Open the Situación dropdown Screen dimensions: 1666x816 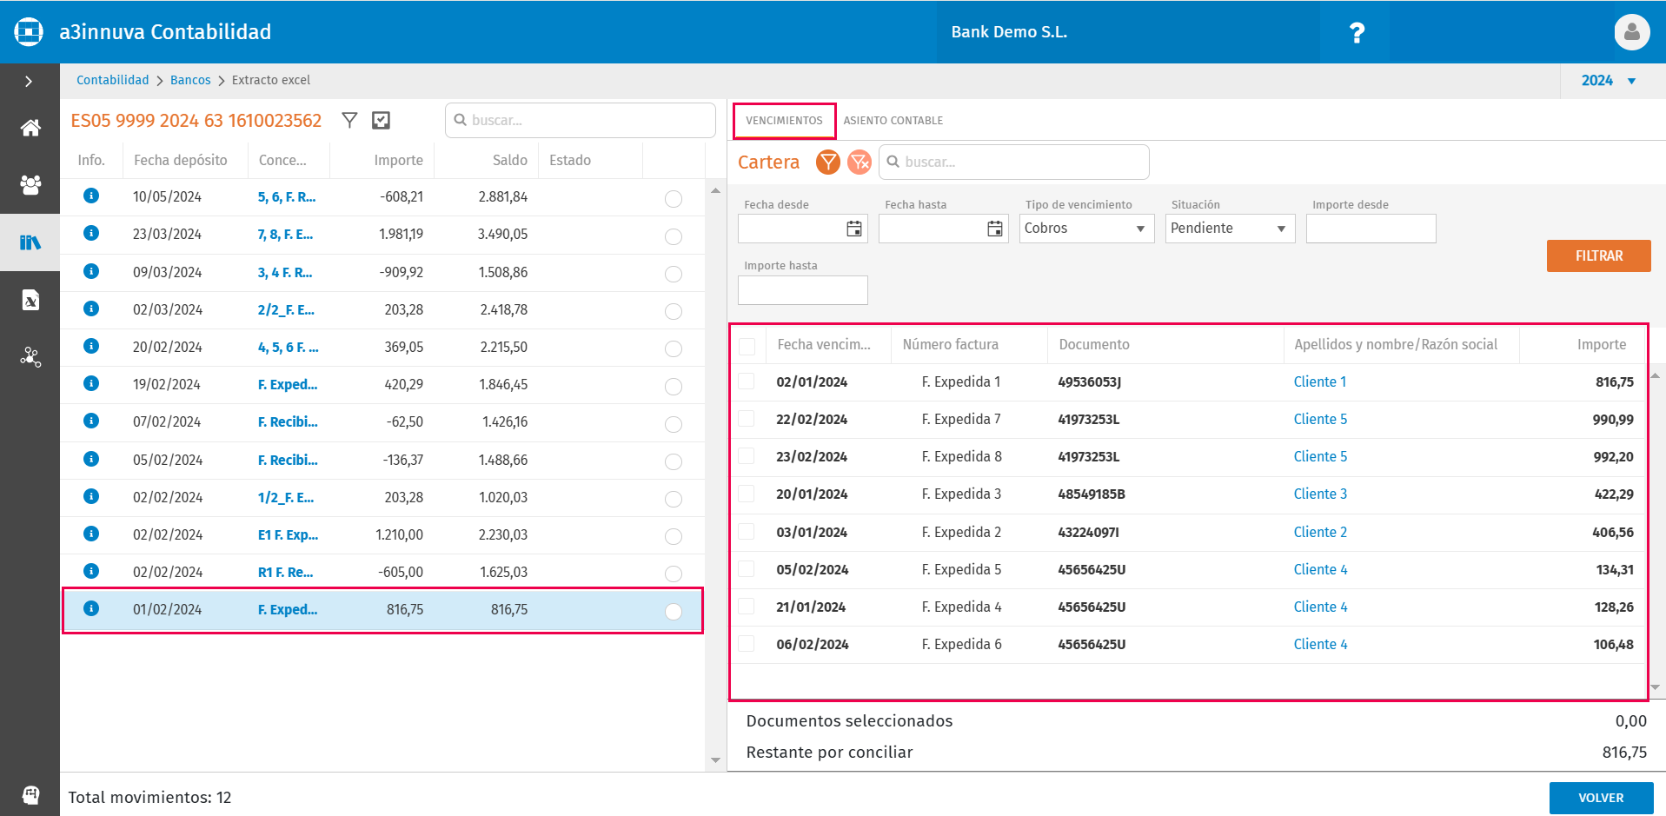coord(1230,229)
